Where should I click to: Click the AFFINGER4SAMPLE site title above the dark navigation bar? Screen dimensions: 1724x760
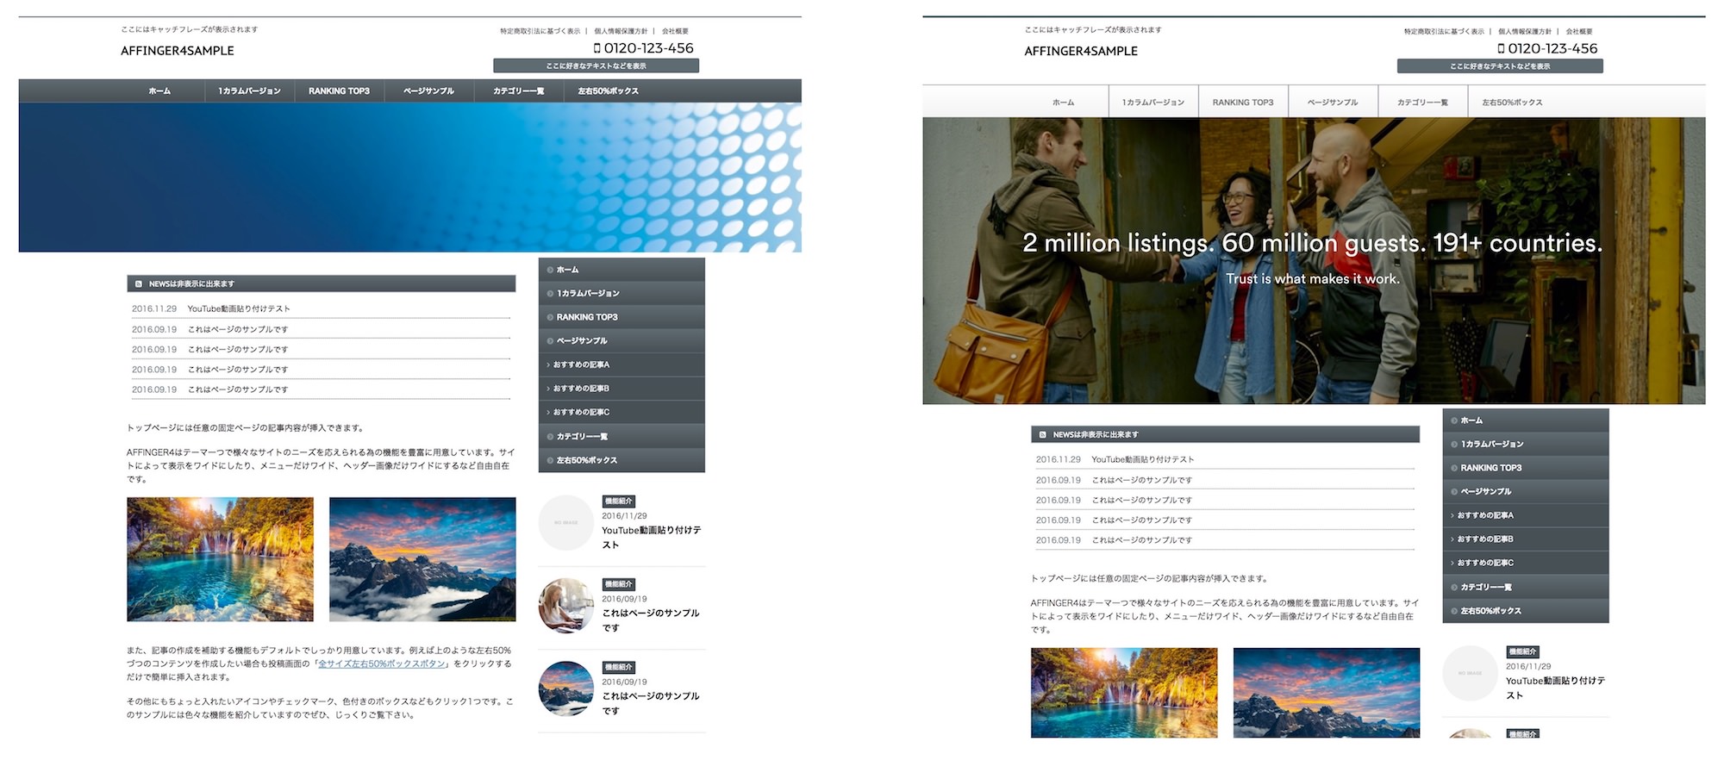pyautogui.click(x=178, y=51)
